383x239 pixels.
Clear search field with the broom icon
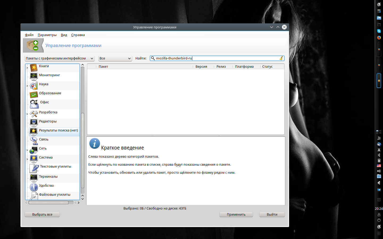[x=281, y=58]
